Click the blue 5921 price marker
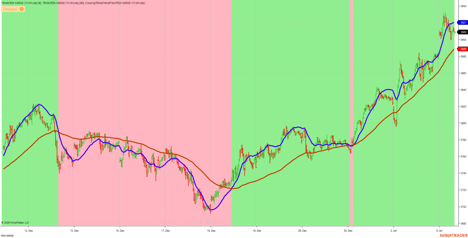 click(463, 22)
